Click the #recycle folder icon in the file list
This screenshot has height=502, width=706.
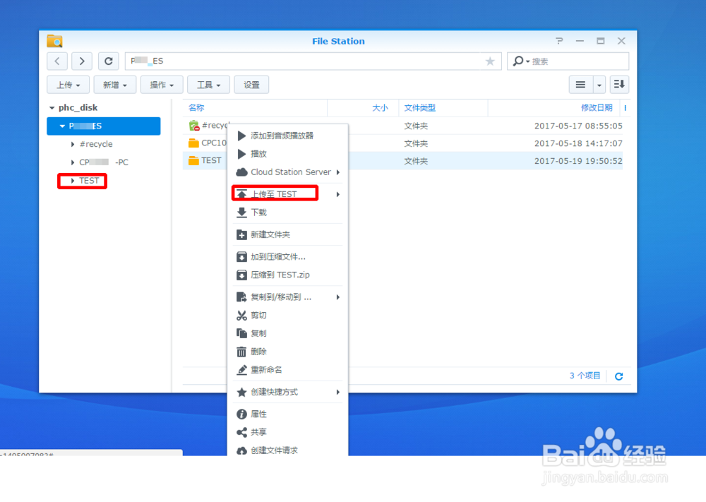(193, 126)
